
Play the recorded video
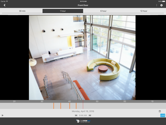[x=2, y=115]
